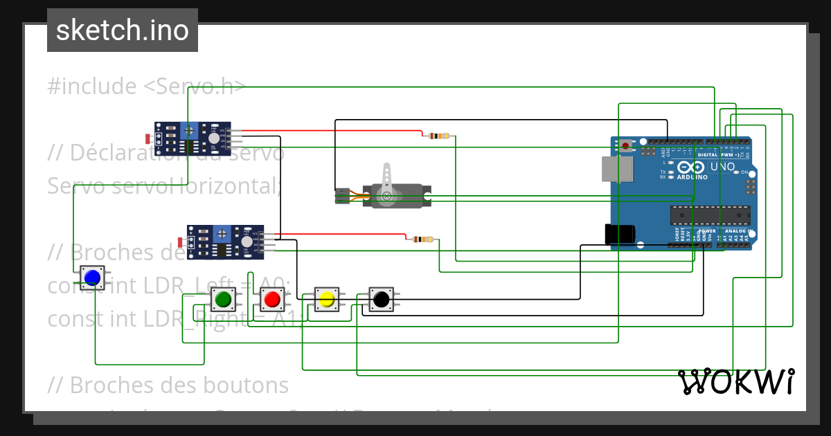Click the lower resistor connected to A1

[422, 238]
